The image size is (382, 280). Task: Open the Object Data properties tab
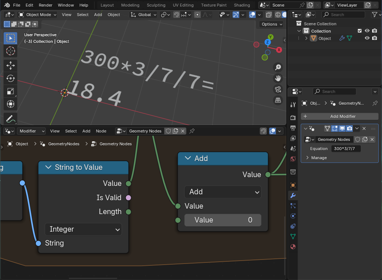tap(293, 236)
